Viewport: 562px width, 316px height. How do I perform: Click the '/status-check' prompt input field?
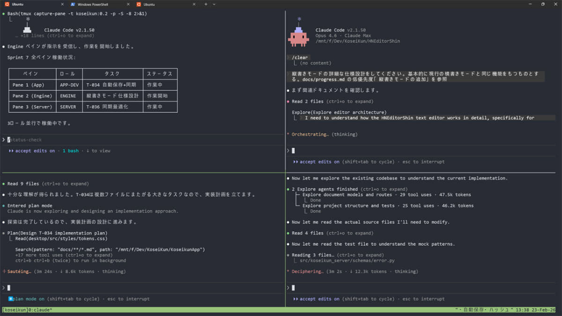click(x=25, y=140)
